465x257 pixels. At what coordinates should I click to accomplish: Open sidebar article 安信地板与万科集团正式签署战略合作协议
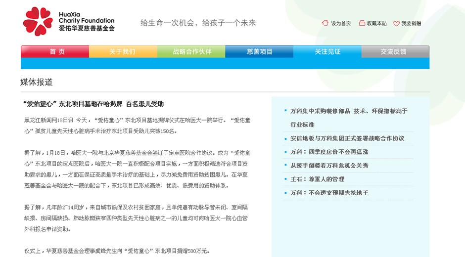point(347,138)
